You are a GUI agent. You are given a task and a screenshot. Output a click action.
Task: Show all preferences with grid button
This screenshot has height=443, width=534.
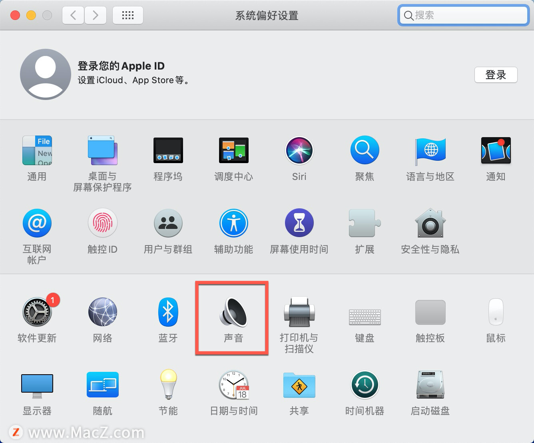tap(128, 16)
